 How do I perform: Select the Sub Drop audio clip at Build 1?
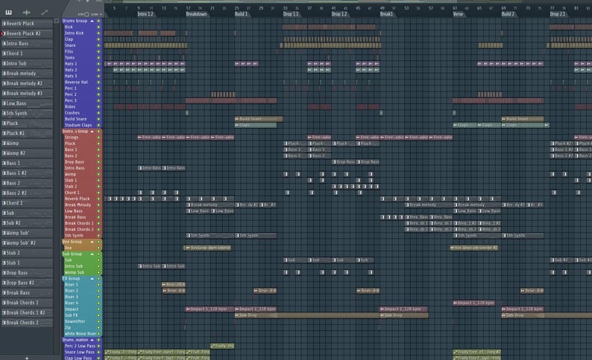(306, 315)
